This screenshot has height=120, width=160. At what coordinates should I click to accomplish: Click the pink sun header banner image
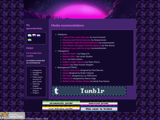coord(80,9)
